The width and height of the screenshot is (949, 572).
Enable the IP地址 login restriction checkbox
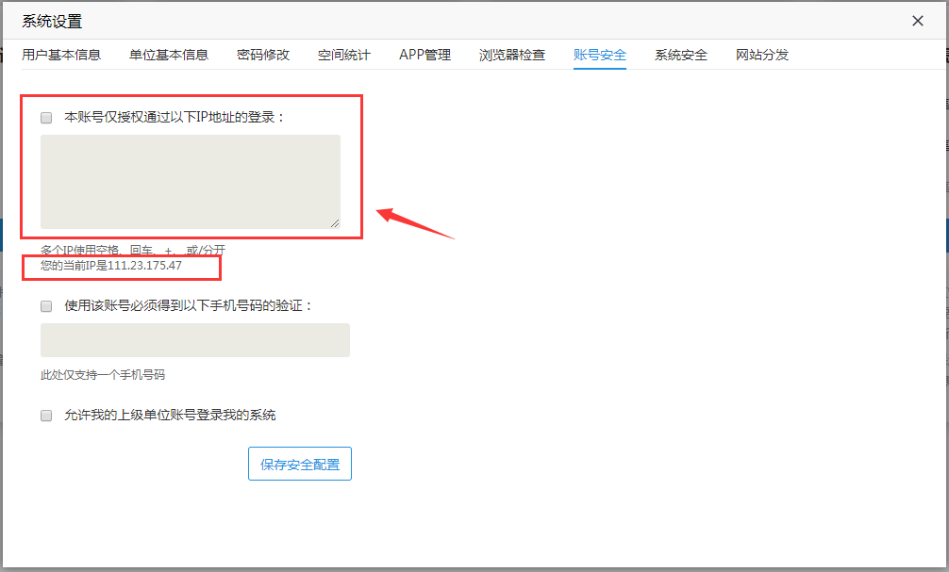[46, 118]
